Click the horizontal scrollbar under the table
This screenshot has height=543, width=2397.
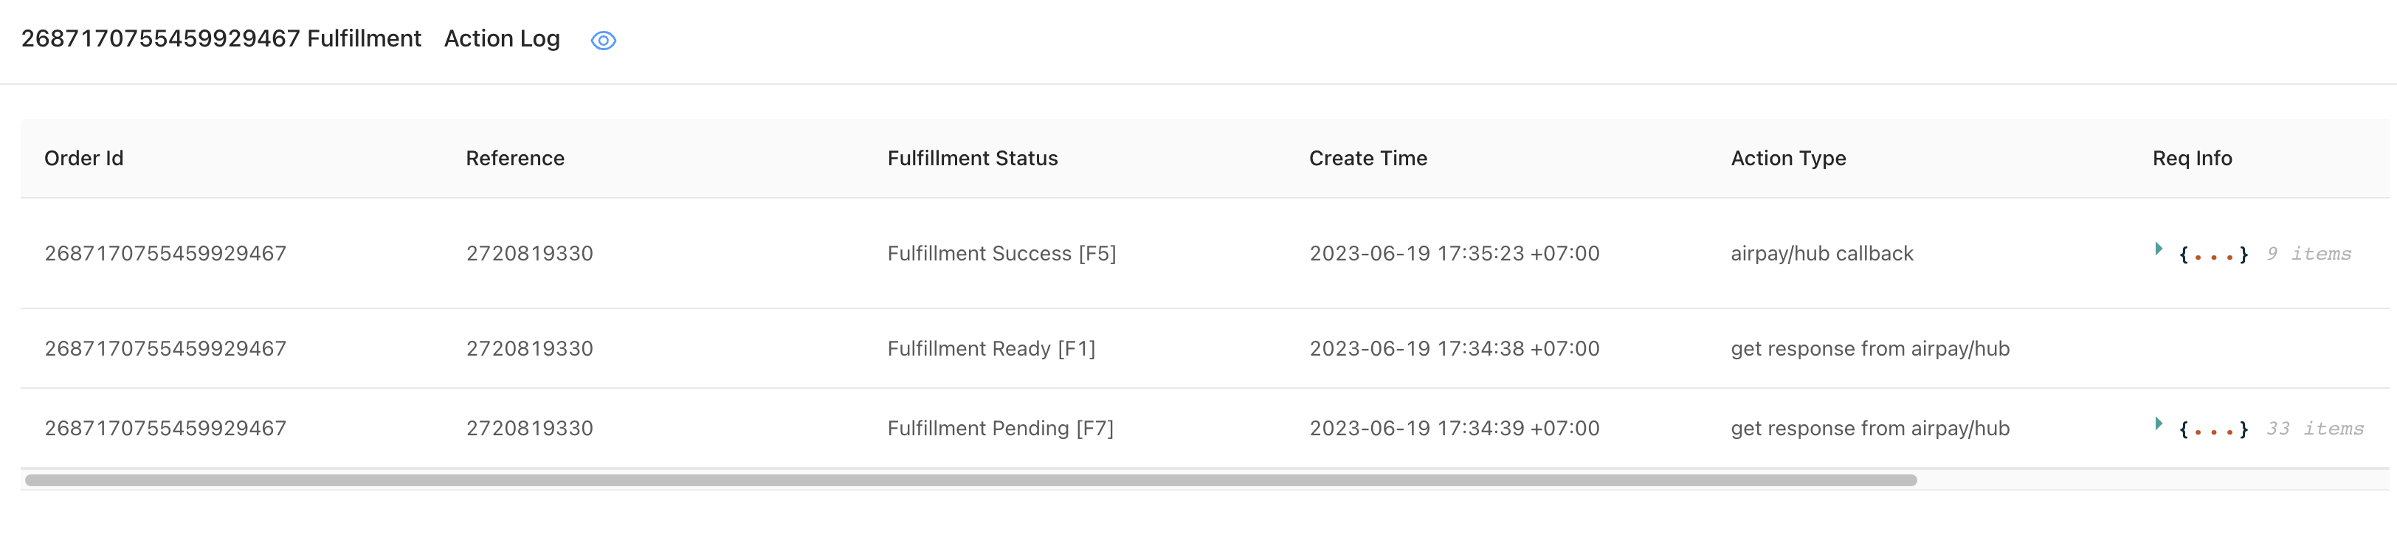coord(970,480)
